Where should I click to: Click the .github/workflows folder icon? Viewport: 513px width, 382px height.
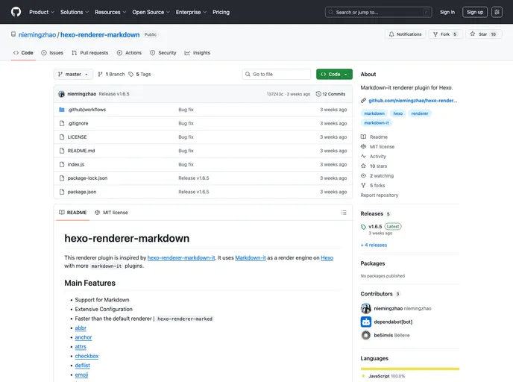coord(61,110)
